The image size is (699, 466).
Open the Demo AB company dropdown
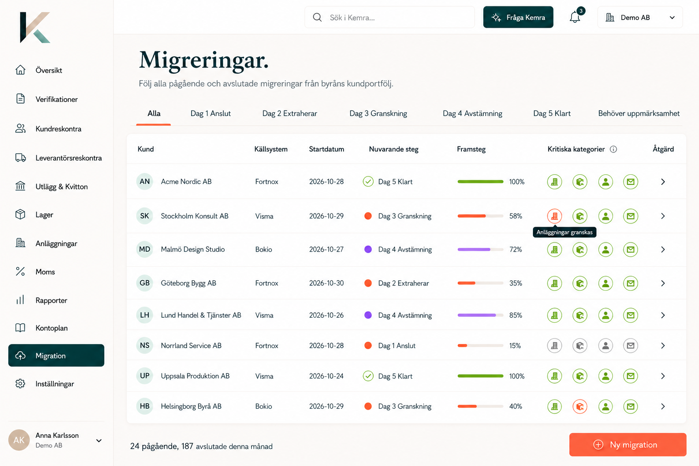coord(640,17)
